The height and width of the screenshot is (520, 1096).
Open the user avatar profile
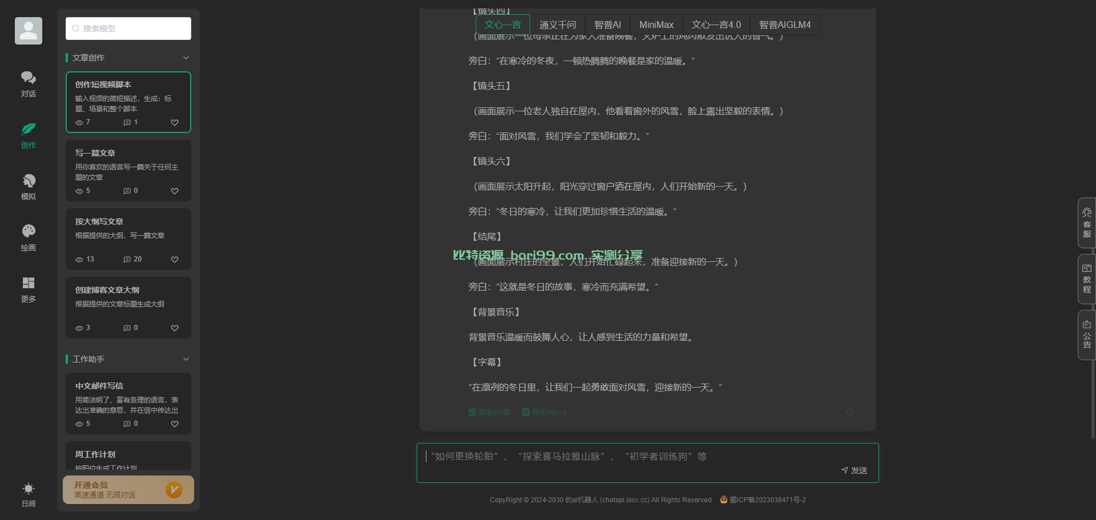[29, 31]
